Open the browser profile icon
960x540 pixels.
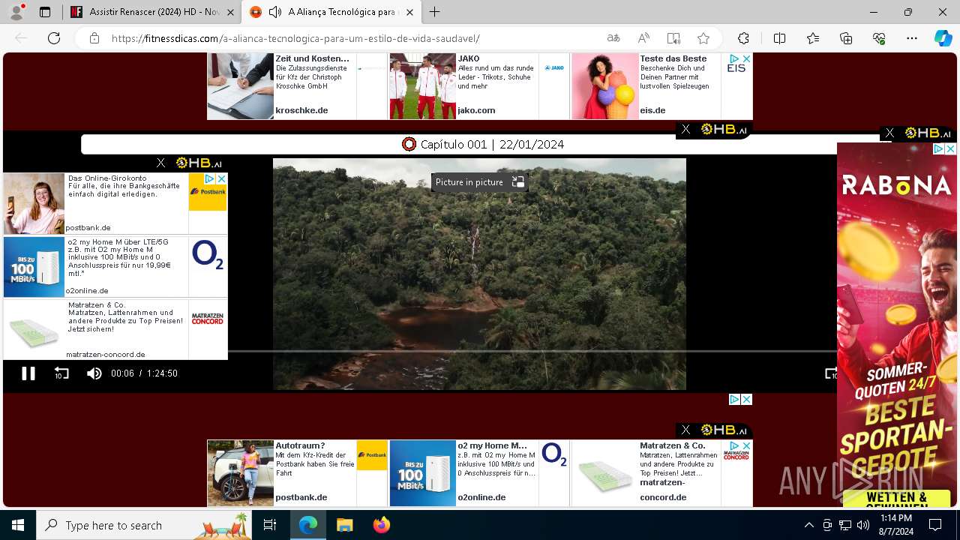tap(16, 12)
